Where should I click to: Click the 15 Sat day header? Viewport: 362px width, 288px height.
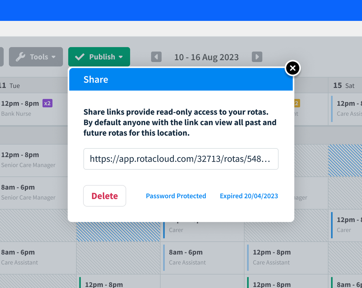coord(343,85)
